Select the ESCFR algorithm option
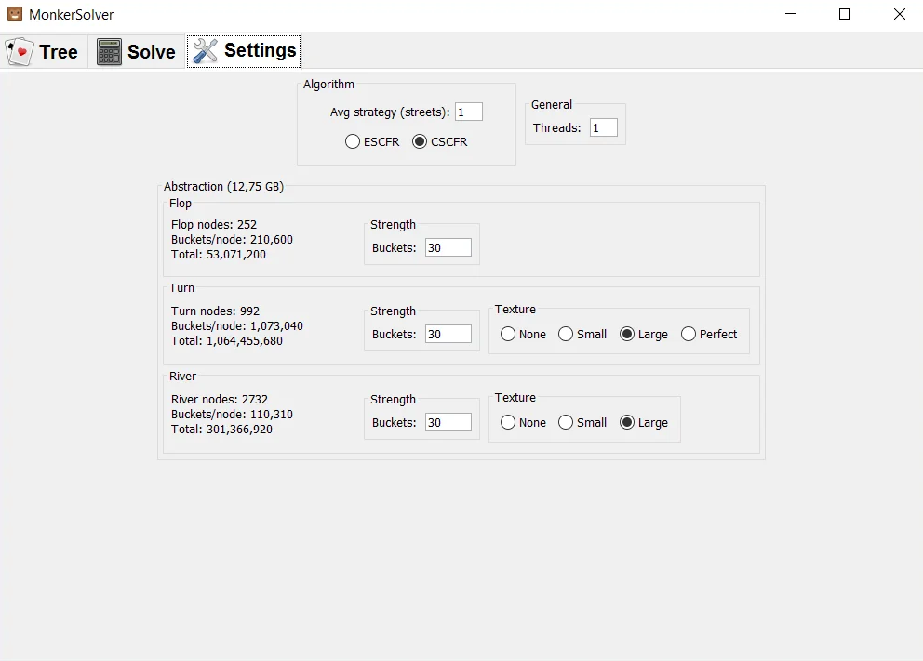This screenshot has height=661, width=923. coord(372,141)
